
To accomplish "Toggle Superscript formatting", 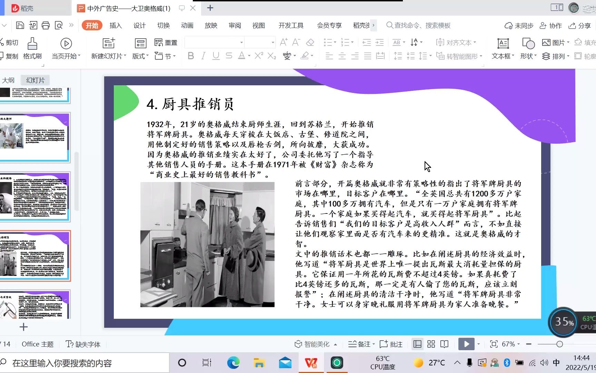I will pyautogui.click(x=259, y=56).
